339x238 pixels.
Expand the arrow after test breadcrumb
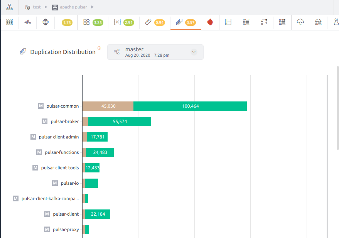46,7
